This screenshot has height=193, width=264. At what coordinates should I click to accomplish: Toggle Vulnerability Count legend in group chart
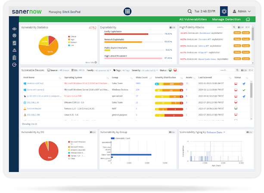pos(121,139)
